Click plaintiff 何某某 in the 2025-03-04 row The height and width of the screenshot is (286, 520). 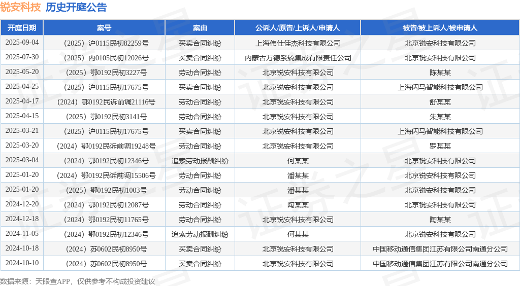coord(298,161)
